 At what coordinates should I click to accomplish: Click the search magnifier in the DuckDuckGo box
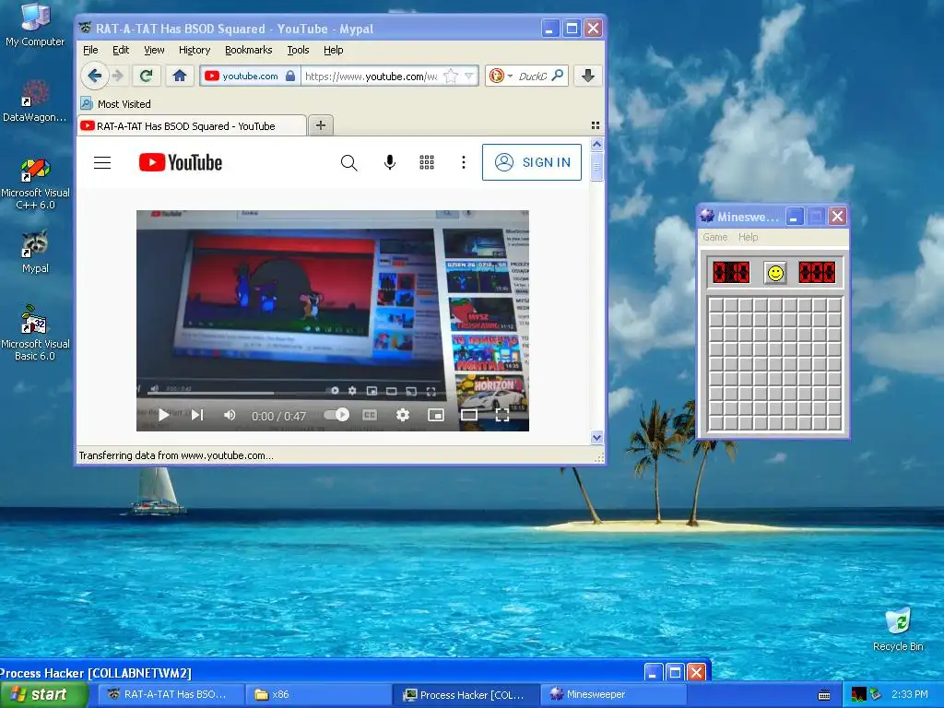click(x=558, y=76)
